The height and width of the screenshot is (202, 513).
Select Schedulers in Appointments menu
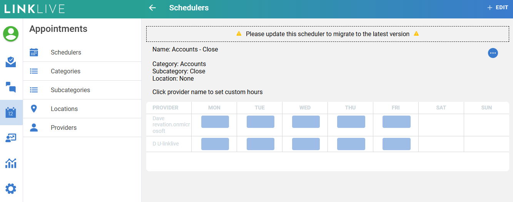coord(66,53)
